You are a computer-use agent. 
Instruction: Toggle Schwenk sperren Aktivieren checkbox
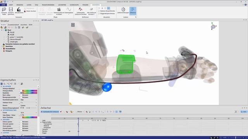[x=21, y=124]
